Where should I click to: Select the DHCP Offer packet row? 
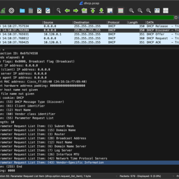pos(89,34)
